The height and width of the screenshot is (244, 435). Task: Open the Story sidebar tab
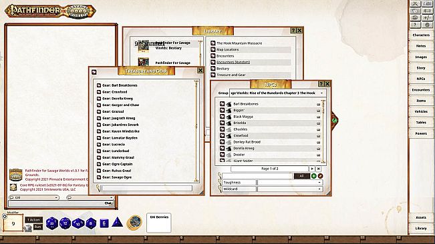421,68
